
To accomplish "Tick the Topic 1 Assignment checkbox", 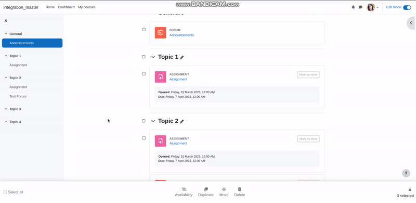I will tap(144, 73).
